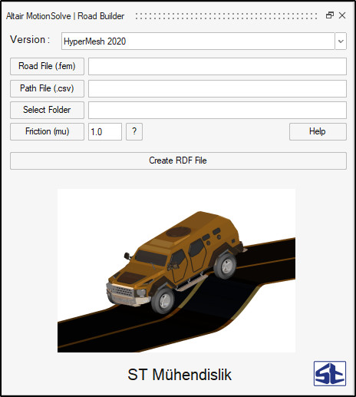Undock the Road Builder panel with float icon
Image resolution: width=356 pixels, height=397 pixels.
pyautogui.click(x=330, y=15)
